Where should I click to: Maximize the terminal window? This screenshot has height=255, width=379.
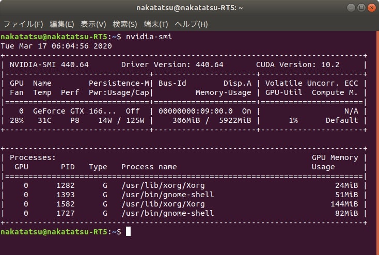361,8
